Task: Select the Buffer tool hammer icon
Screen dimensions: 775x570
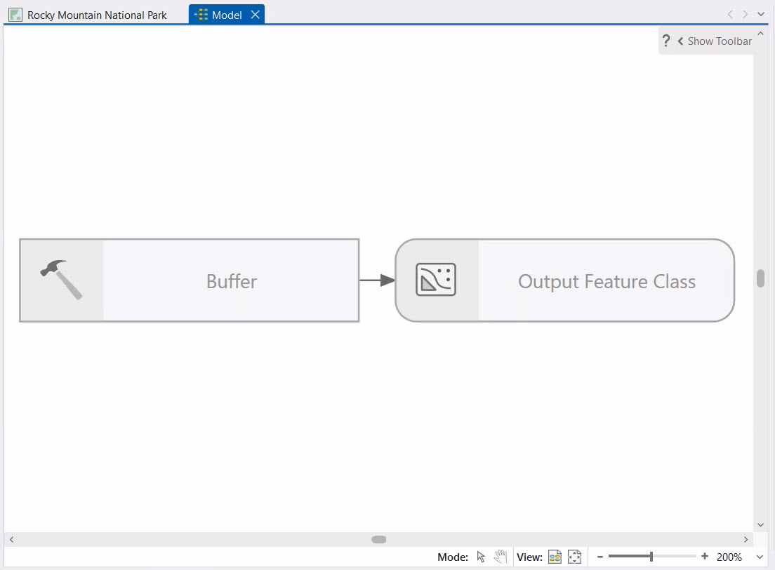Action: (x=62, y=280)
